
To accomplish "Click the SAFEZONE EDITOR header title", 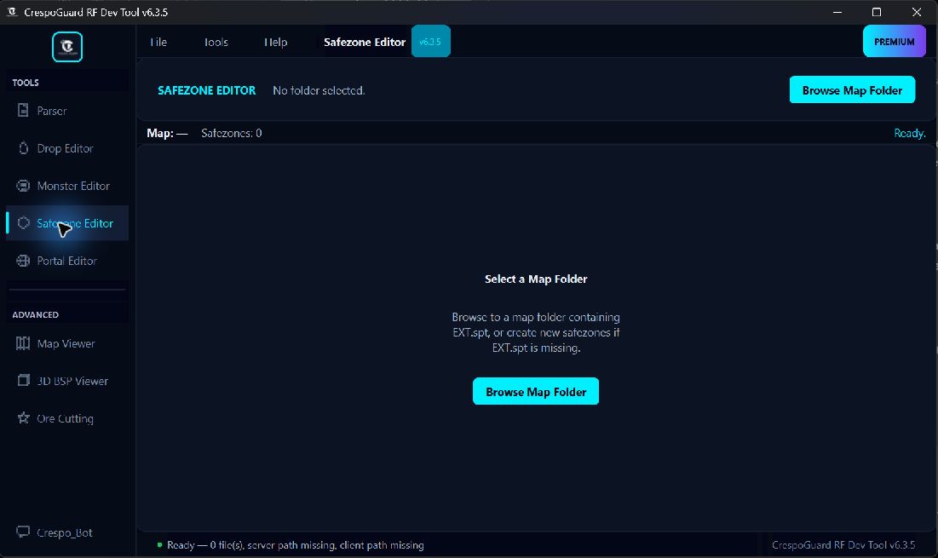I will click(x=207, y=90).
